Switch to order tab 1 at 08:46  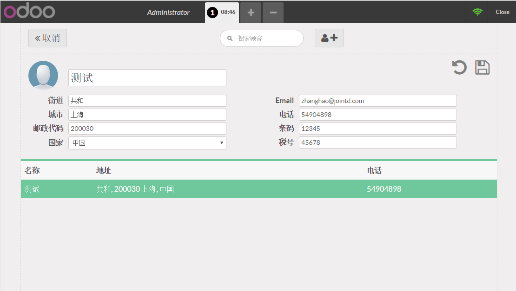222,13
